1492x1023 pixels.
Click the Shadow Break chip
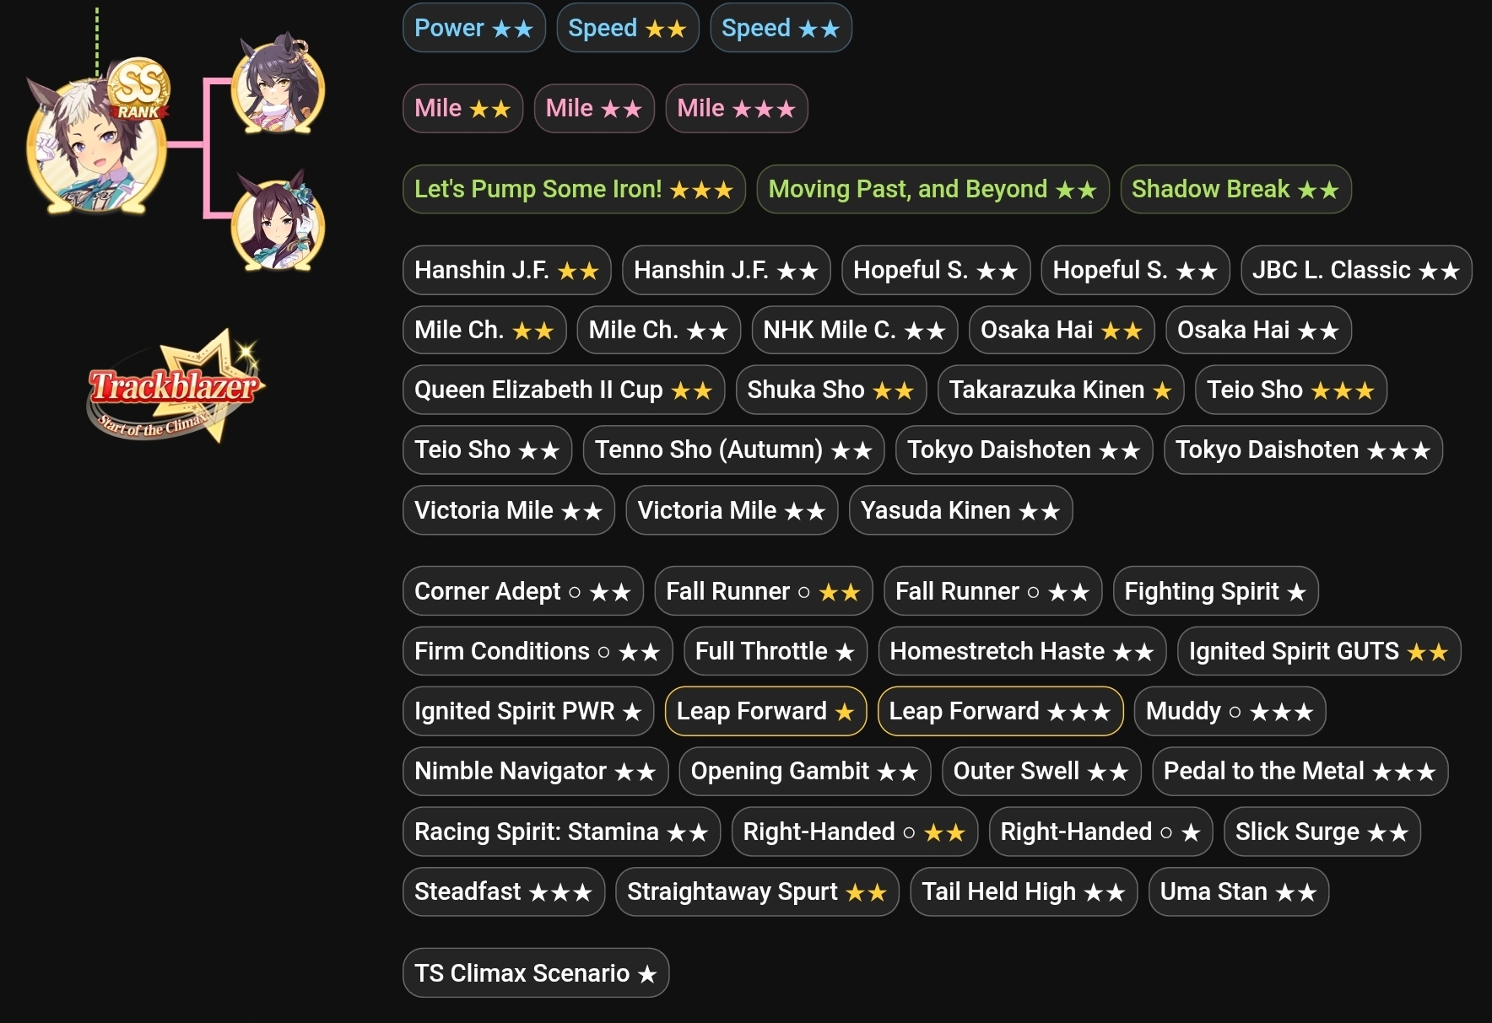point(1235,189)
